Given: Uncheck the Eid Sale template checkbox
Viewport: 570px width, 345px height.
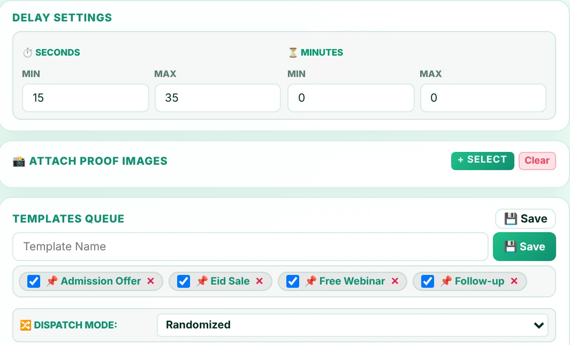Looking at the screenshot, I should [x=184, y=281].
